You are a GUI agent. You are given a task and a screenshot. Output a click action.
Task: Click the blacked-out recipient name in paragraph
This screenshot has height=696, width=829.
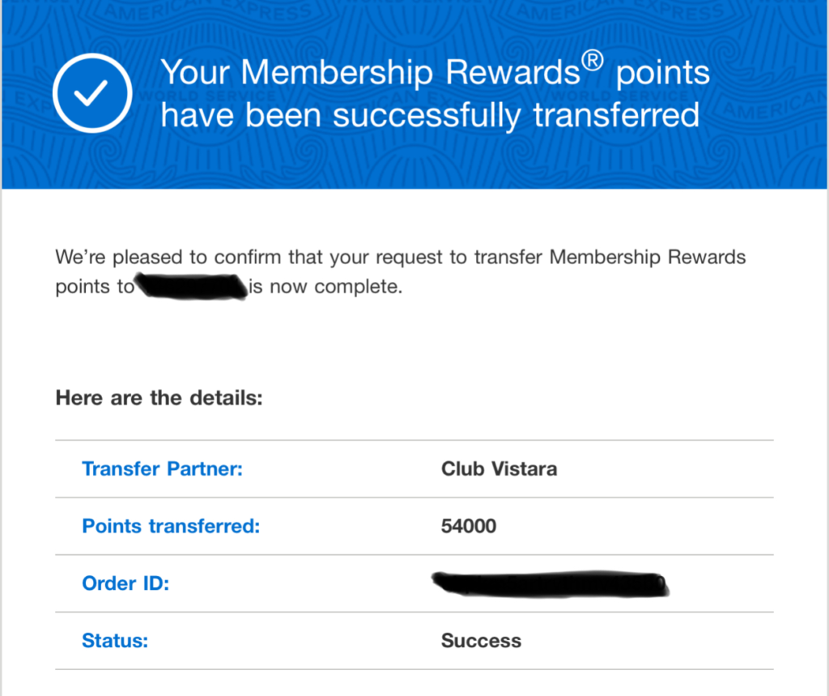pos(191,286)
